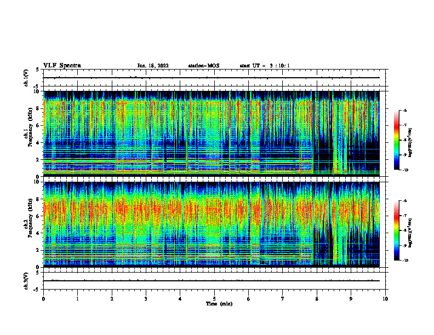The height and width of the screenshot is (335, 434).
Task: Click time axis tick label "10"
Action: (385, 299)
